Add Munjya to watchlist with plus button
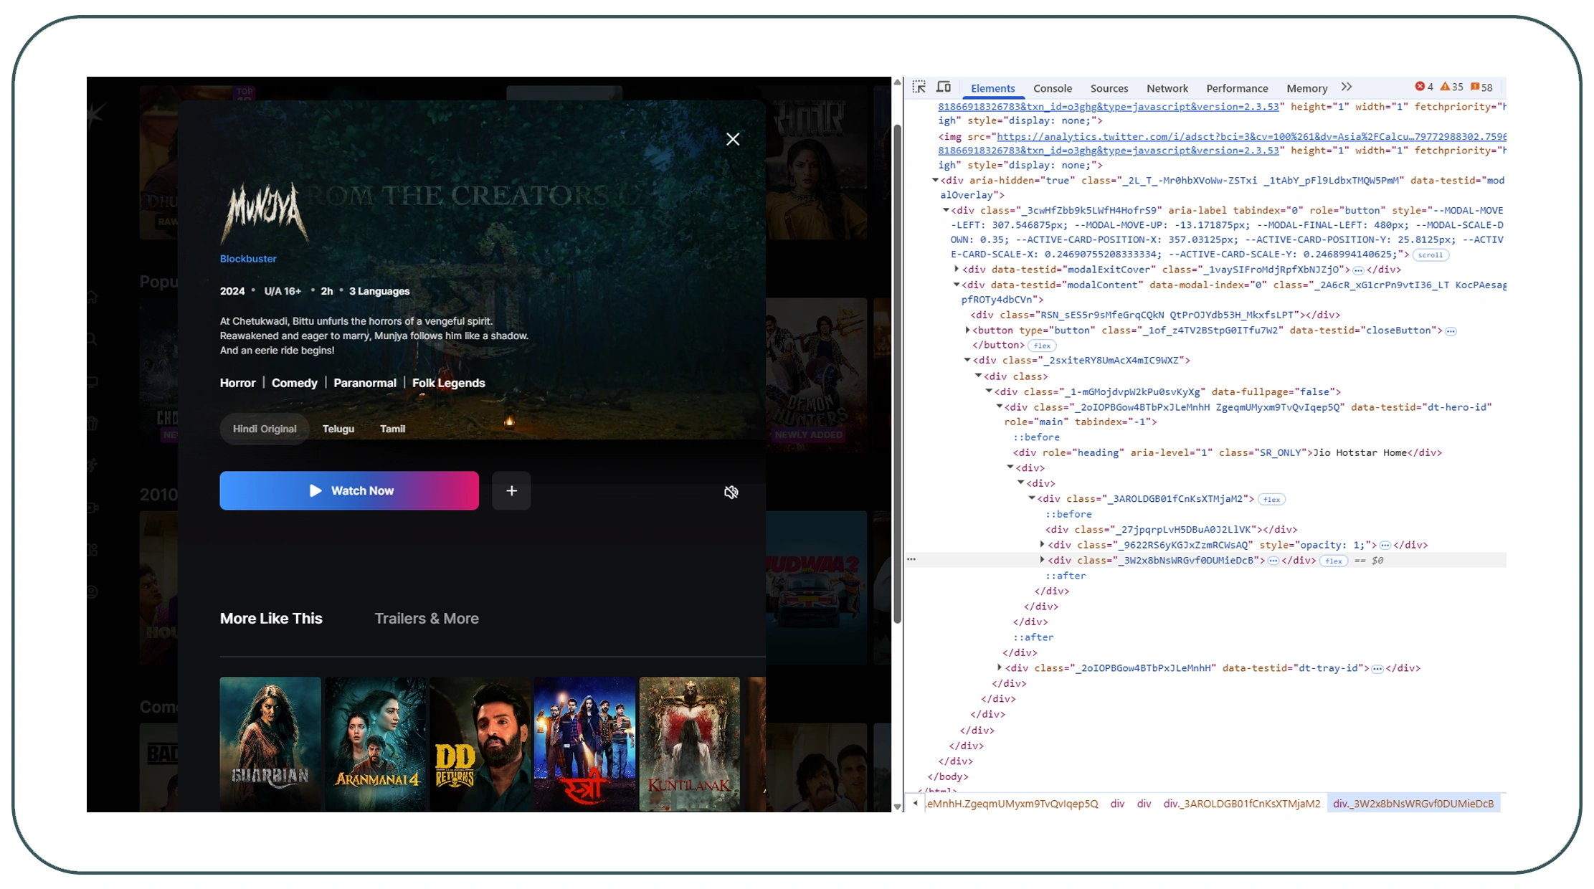The width and height of the screenshot is (1594, 889). coord(511,490)
